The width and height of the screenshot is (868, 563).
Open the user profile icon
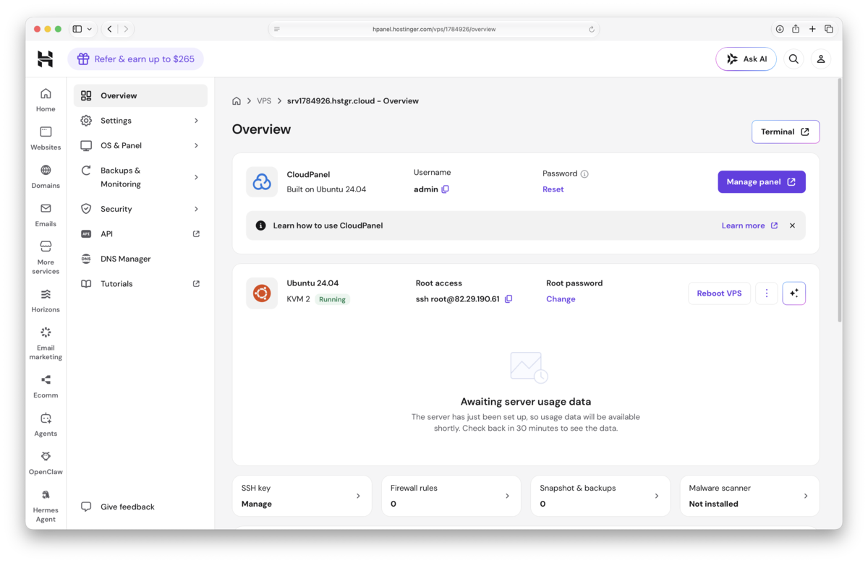click(821, 59)
